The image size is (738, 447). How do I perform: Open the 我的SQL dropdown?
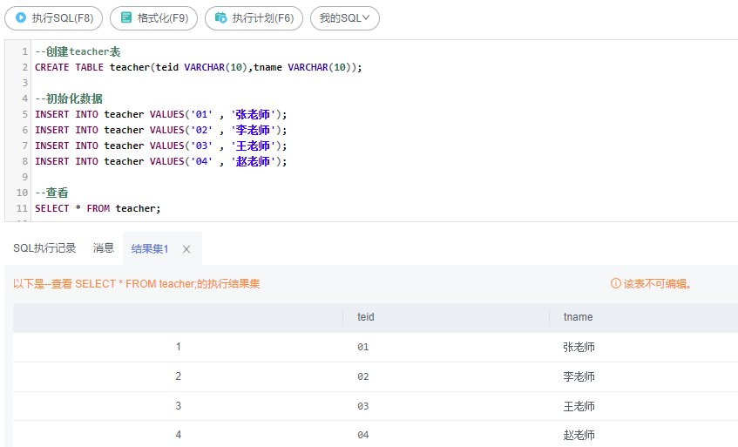click(x=344, y=17)
